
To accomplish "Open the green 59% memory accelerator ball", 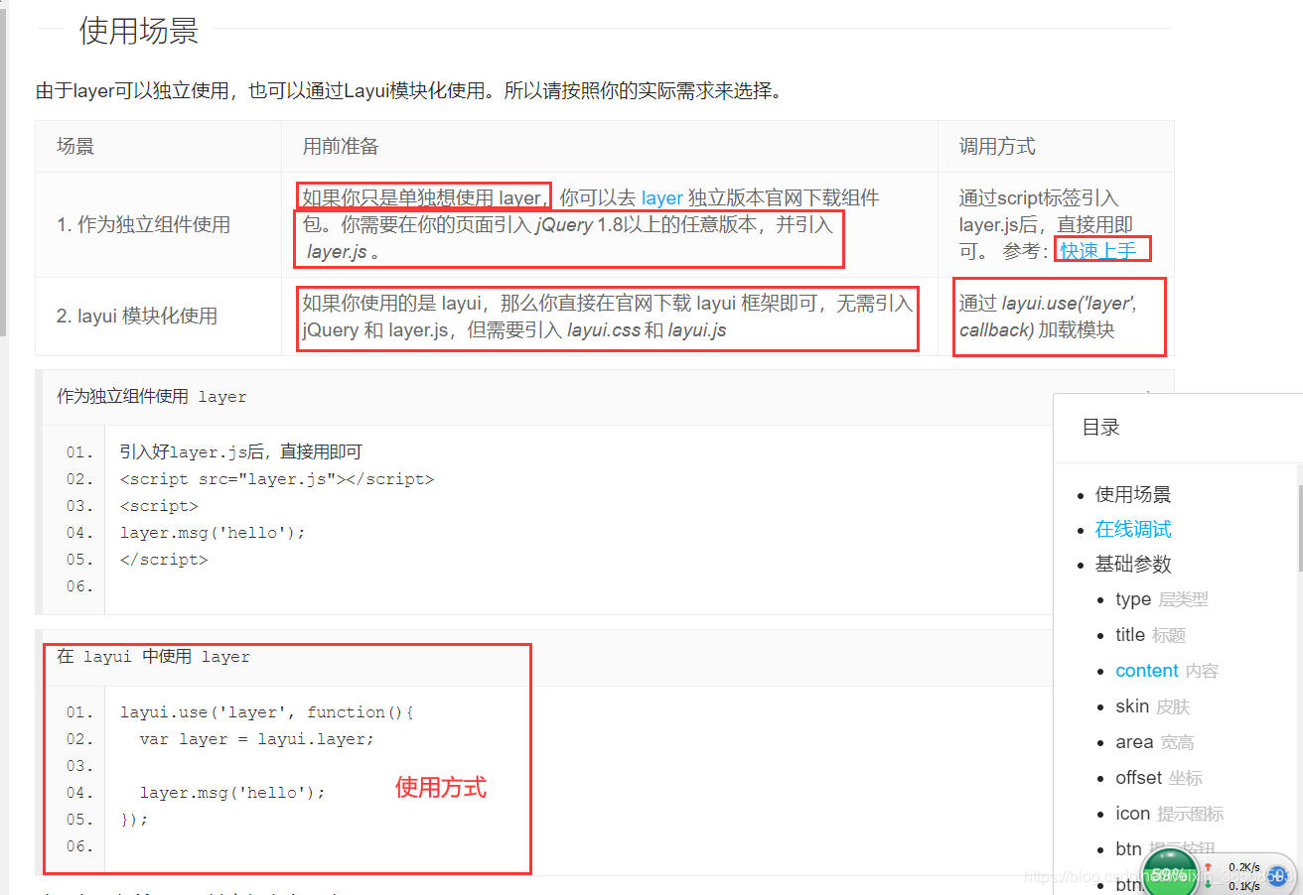I will pos(1170,873).
